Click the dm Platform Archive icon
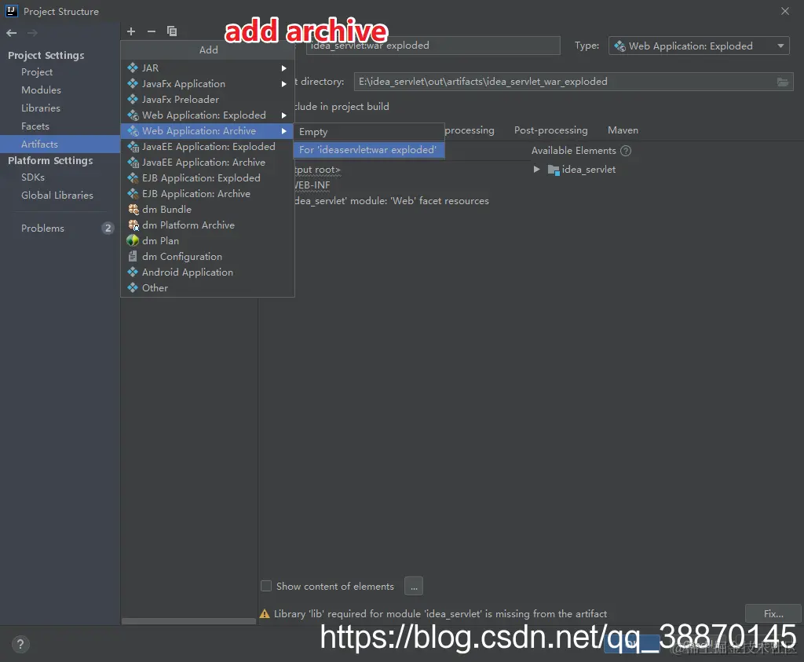Image resolution: width=804 pixels, height=662 pixels. tap(133, 225)
